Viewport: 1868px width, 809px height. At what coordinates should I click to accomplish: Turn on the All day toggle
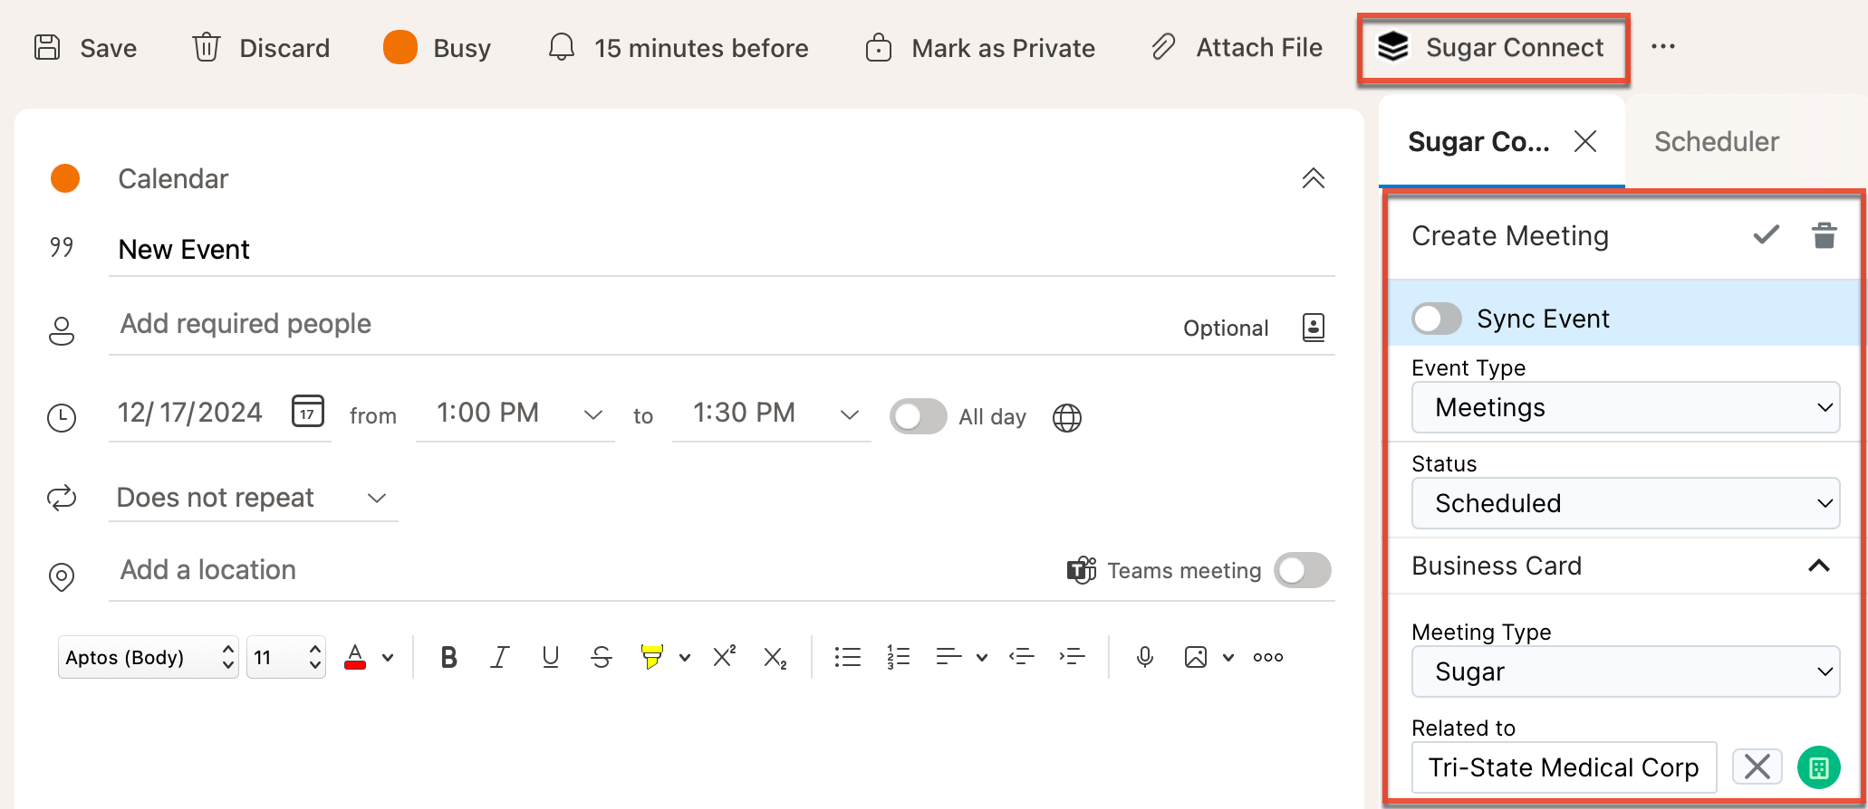[x=918, y=416]
